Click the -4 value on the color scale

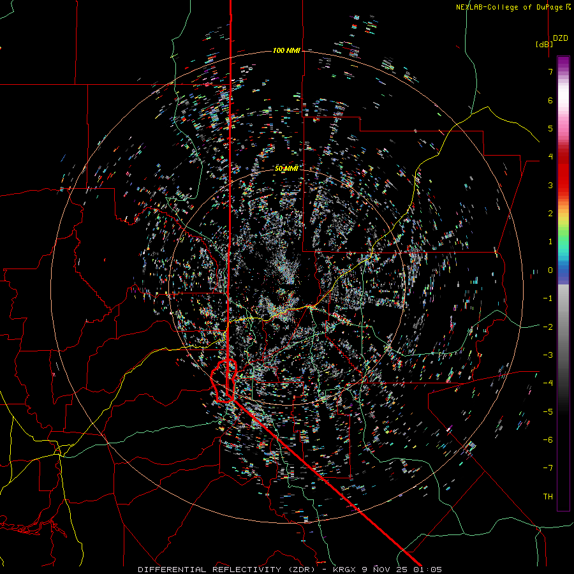tap(548, 383)
